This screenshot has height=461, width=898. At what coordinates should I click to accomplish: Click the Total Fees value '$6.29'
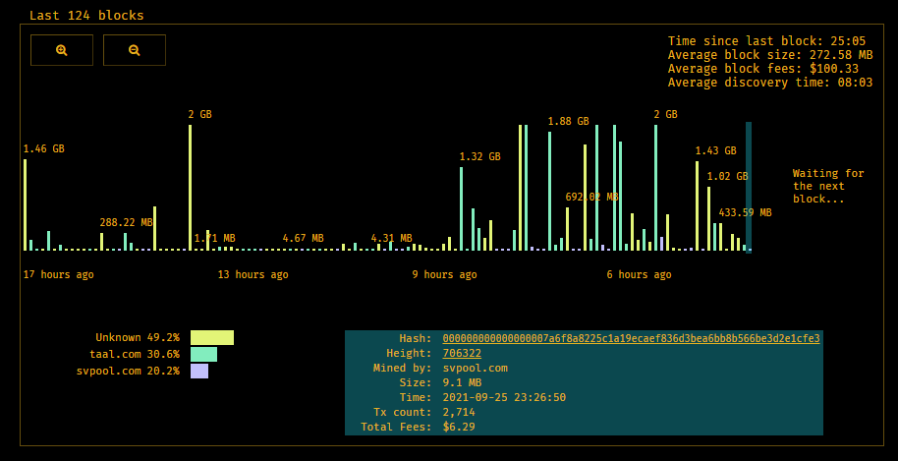point(459,427)
